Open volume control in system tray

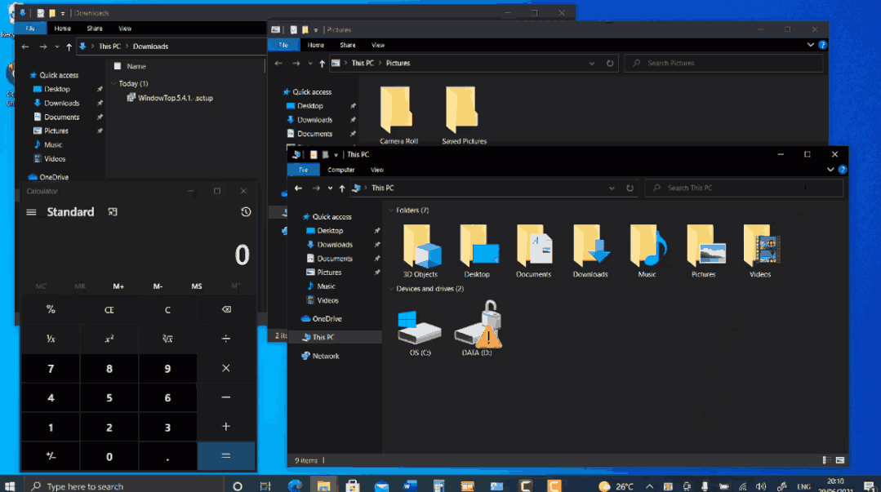(761, 487)
